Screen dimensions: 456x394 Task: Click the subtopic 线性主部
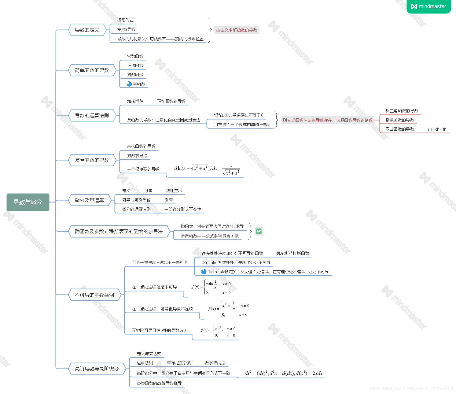click(x=174, y=191)
